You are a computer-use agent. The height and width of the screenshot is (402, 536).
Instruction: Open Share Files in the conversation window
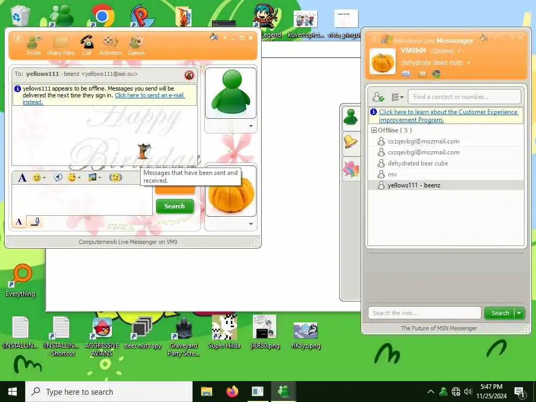61,45
